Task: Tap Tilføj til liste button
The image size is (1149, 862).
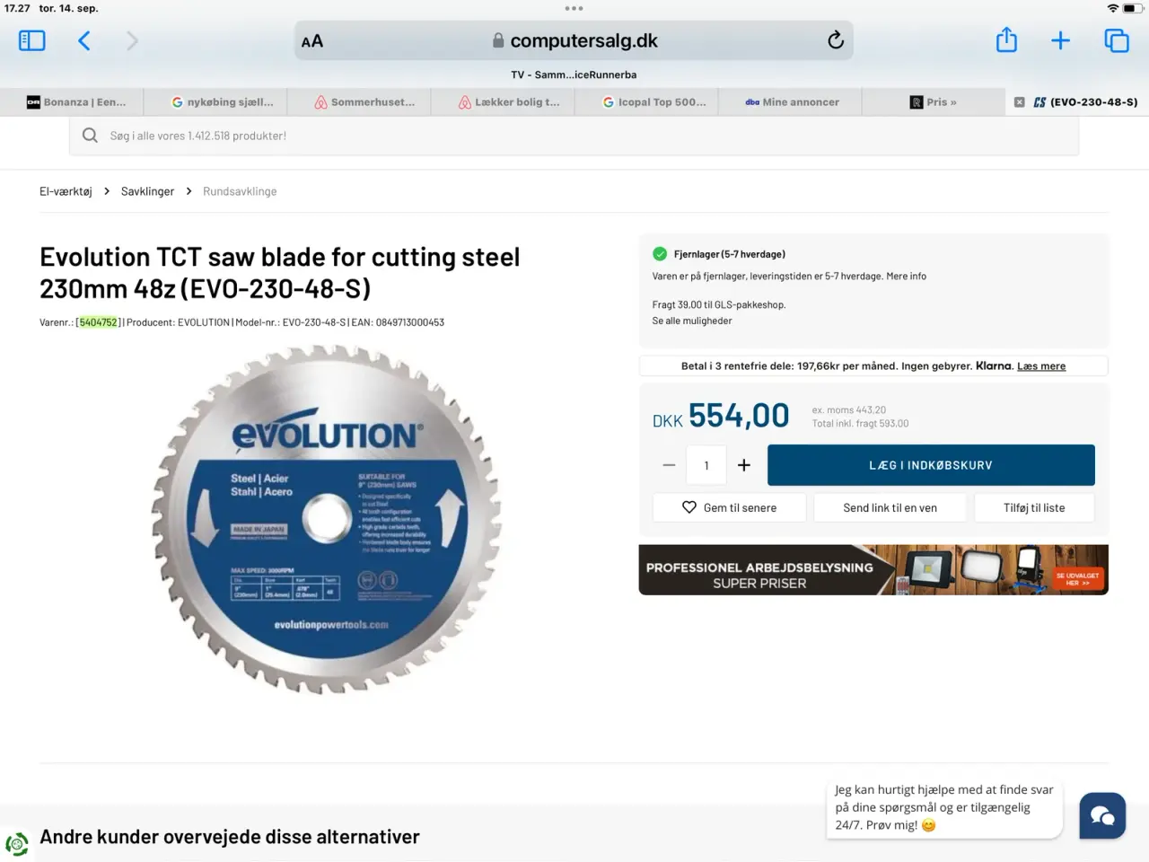Action: 1034,507
